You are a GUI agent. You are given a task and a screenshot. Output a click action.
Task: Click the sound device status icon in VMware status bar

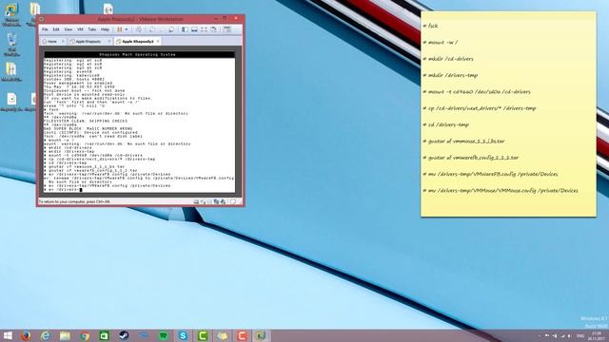click(x=223, y=201)
